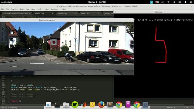
Task: Open the teal tray indicator icon in top panel
Action: tap(151, 2)
